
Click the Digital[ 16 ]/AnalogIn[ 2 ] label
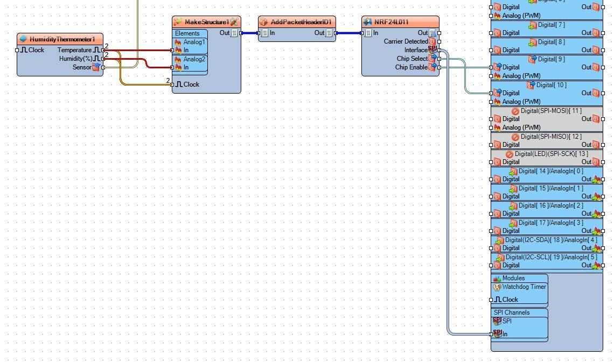tap(551, 205)
